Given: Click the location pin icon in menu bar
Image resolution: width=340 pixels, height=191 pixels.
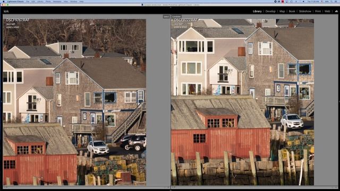Looking at the screenshot, I should point(275,2).
